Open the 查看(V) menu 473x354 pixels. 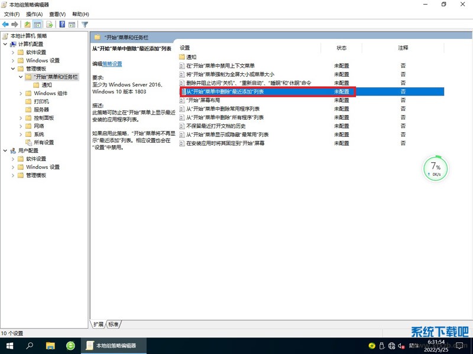tap(57, 14)
